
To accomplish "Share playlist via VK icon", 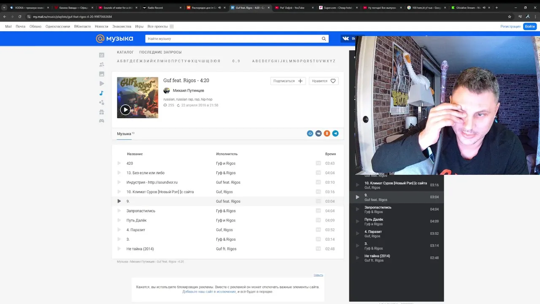I will tap(319, 133).
